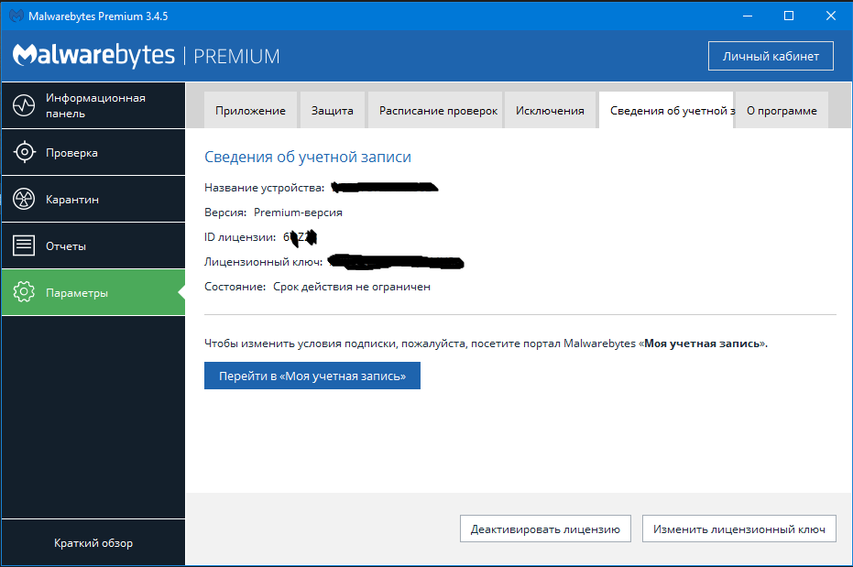Select the Проверка sidebar entry

coord(93,152)
